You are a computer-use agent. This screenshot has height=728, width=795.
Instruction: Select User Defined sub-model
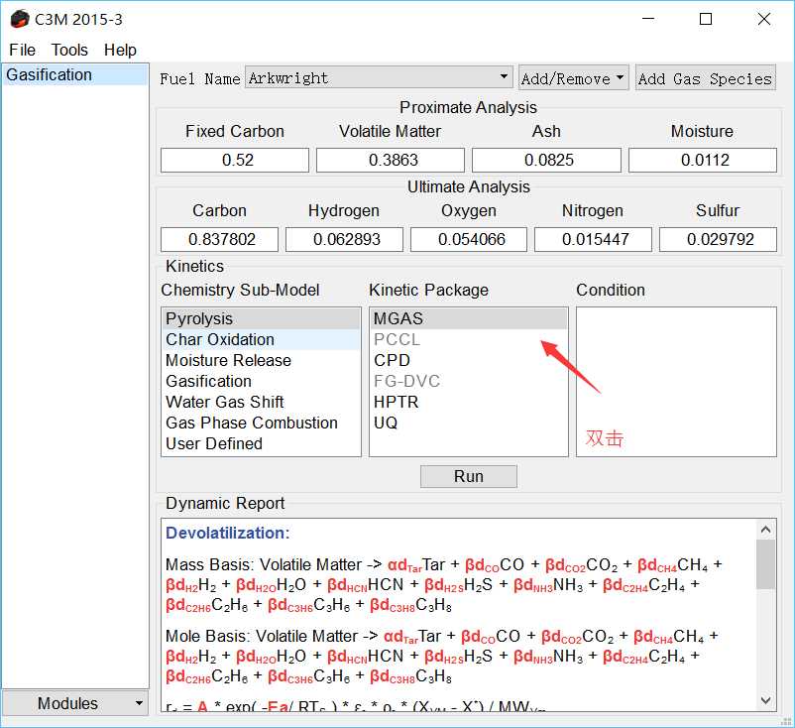[x=261, y=443]
